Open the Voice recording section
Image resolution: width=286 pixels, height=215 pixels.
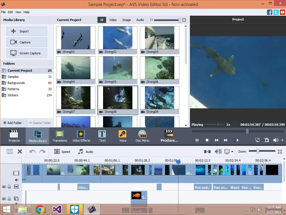[x=123, y=136]
